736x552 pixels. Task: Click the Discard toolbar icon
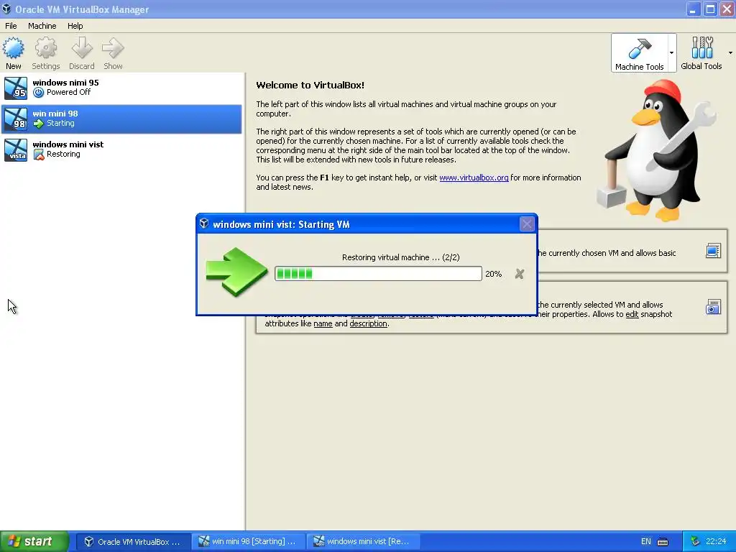pos(82,53)
